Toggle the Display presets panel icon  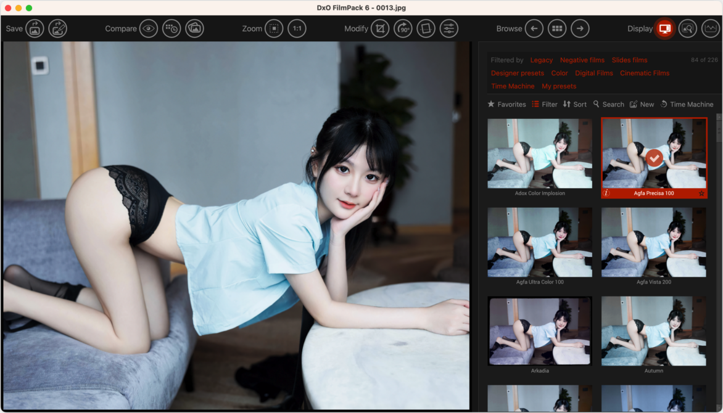pos(664,28)
